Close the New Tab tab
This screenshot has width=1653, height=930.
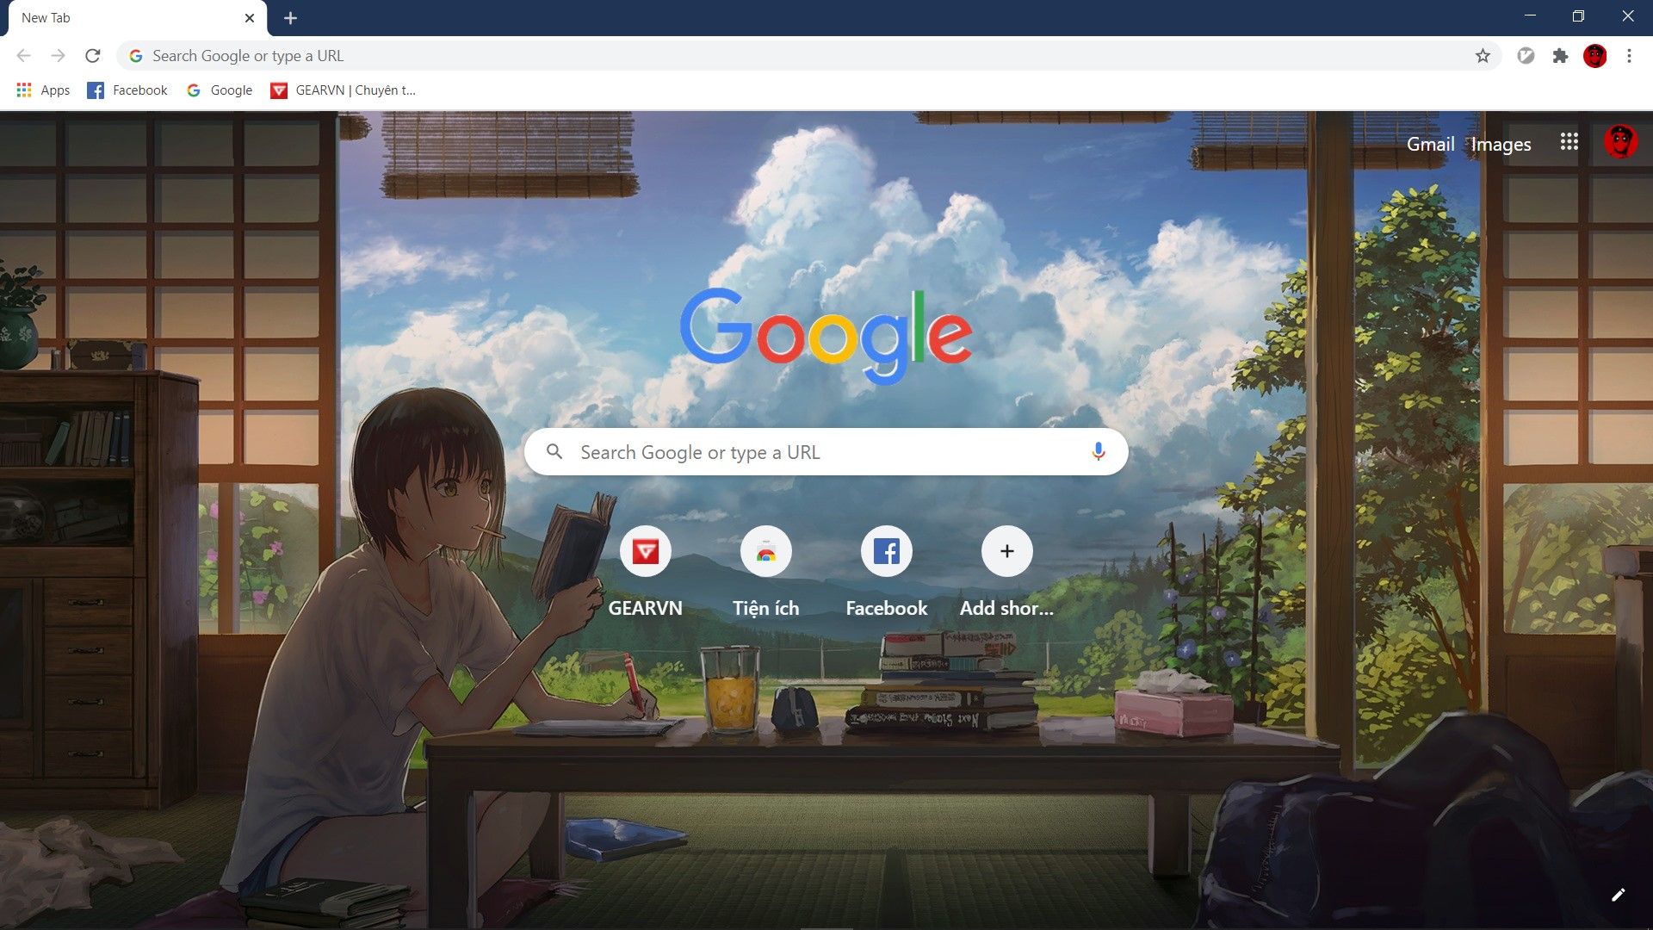[x=250, y=18]
